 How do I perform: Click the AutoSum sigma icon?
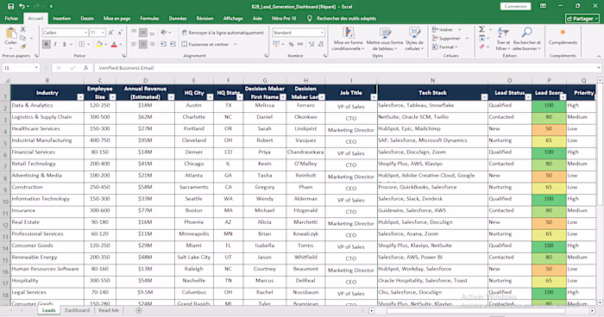[481, 29]
